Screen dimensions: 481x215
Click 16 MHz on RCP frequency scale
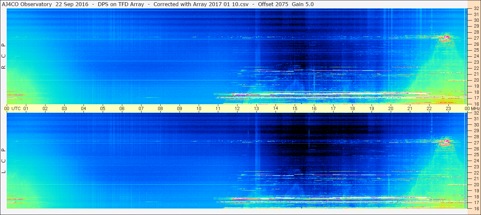tap(477, 104)
